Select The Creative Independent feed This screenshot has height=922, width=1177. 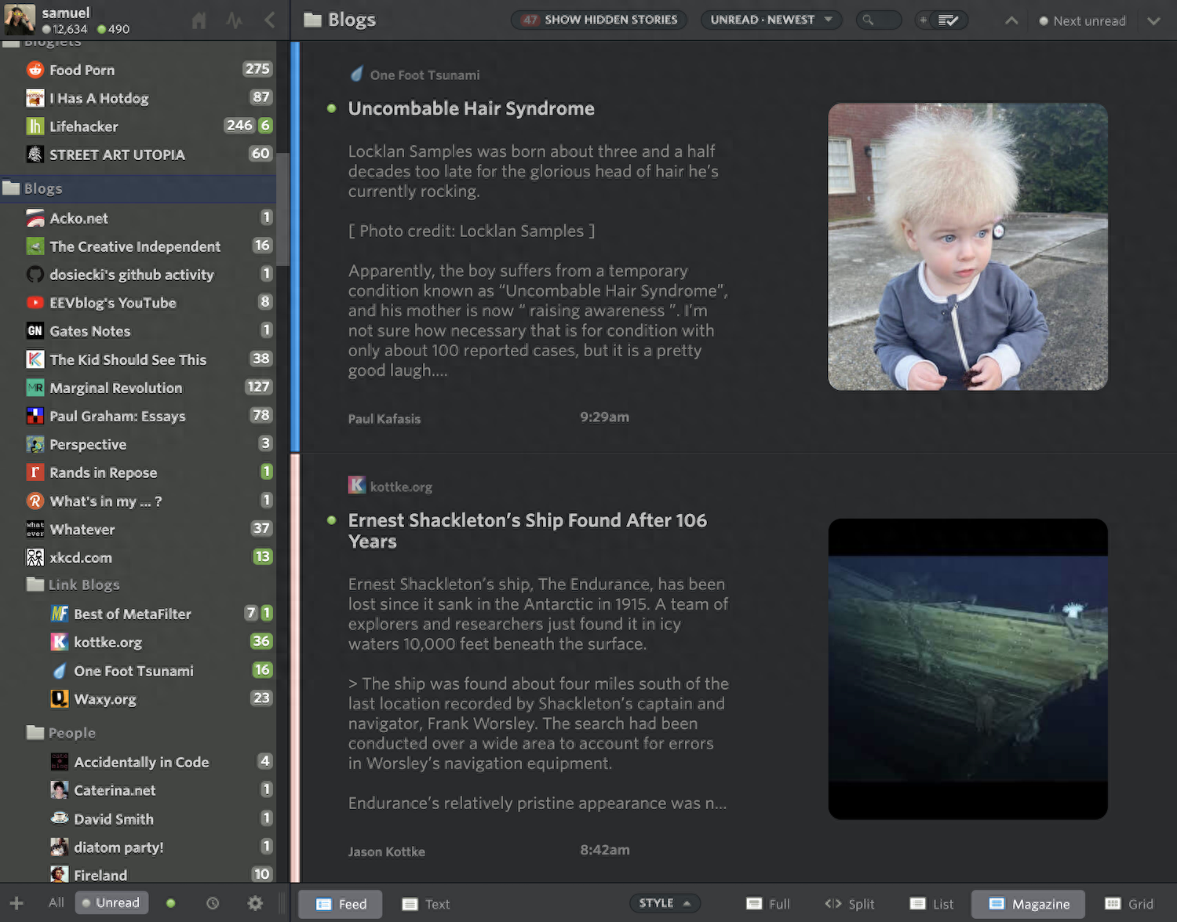coord(138,246)
